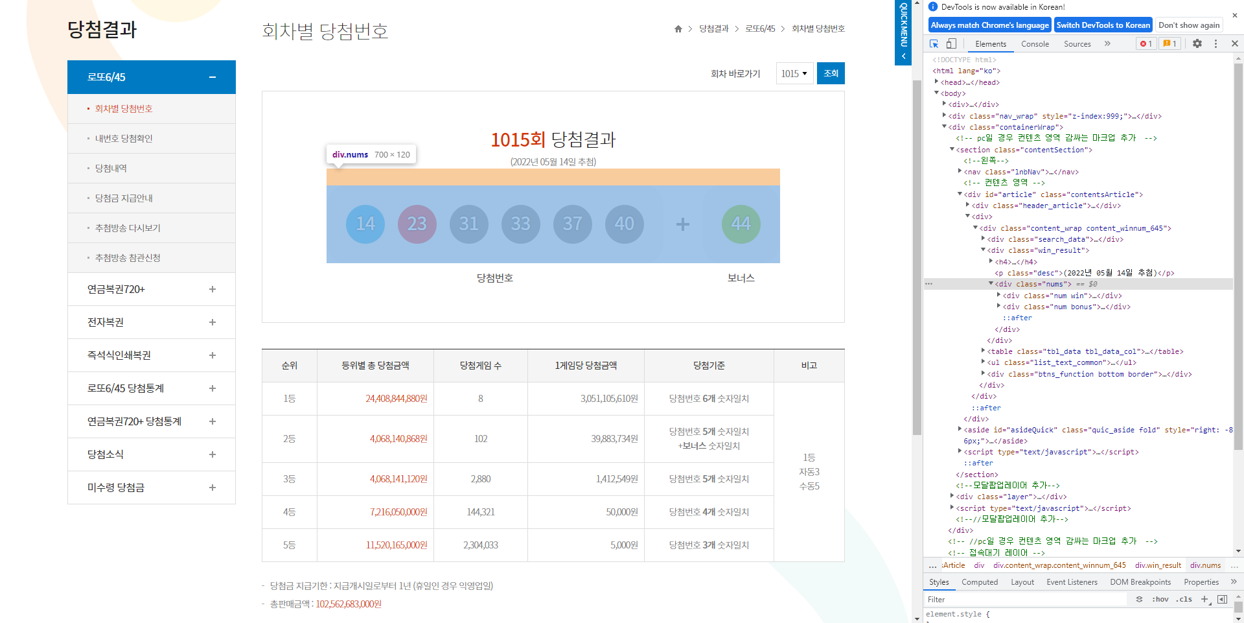Click lottery ball number 23
The image size is (1244, 623).
pos(417,224)
